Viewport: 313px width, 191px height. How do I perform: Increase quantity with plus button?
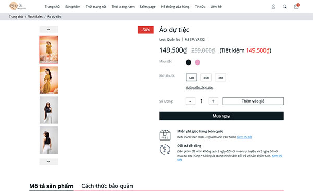click(x=213, y=101)
